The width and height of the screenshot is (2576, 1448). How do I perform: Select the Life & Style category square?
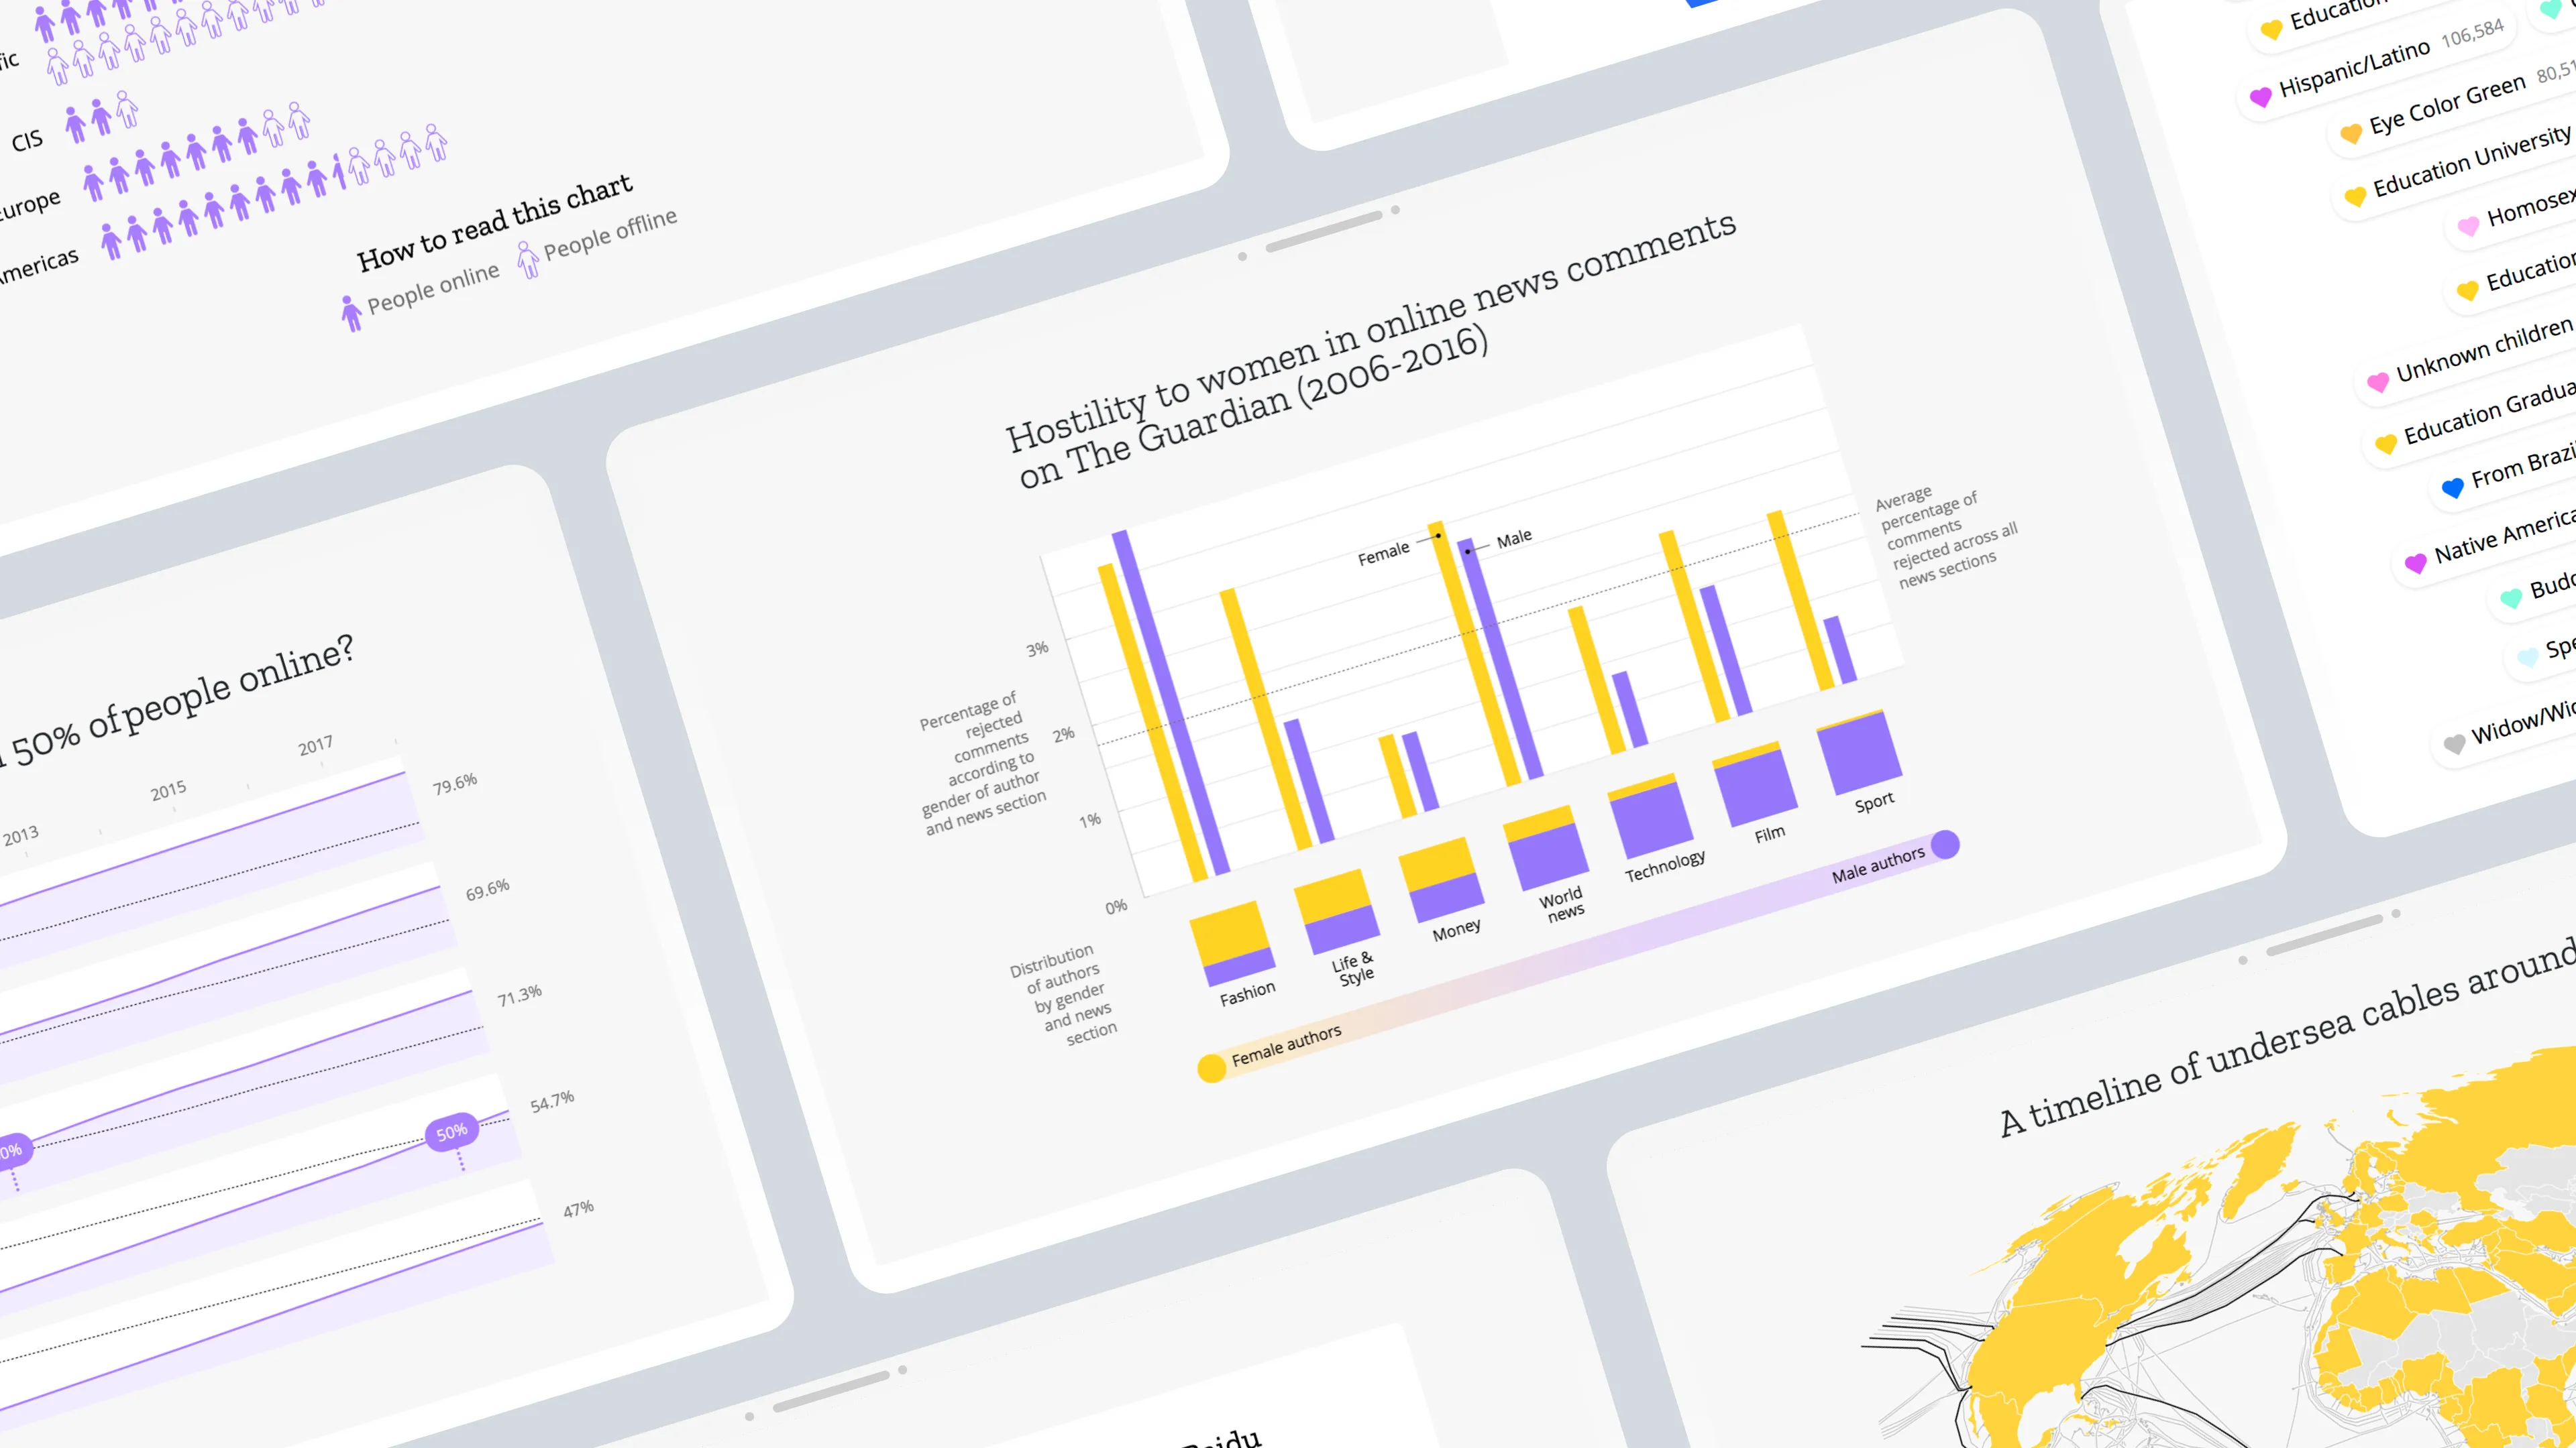tap(1336, 912)
